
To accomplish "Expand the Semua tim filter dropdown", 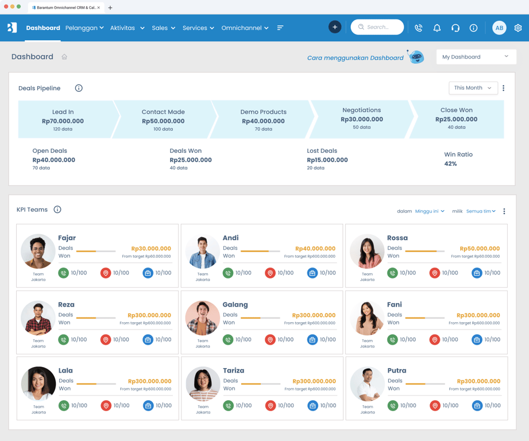I will (481, 211).
